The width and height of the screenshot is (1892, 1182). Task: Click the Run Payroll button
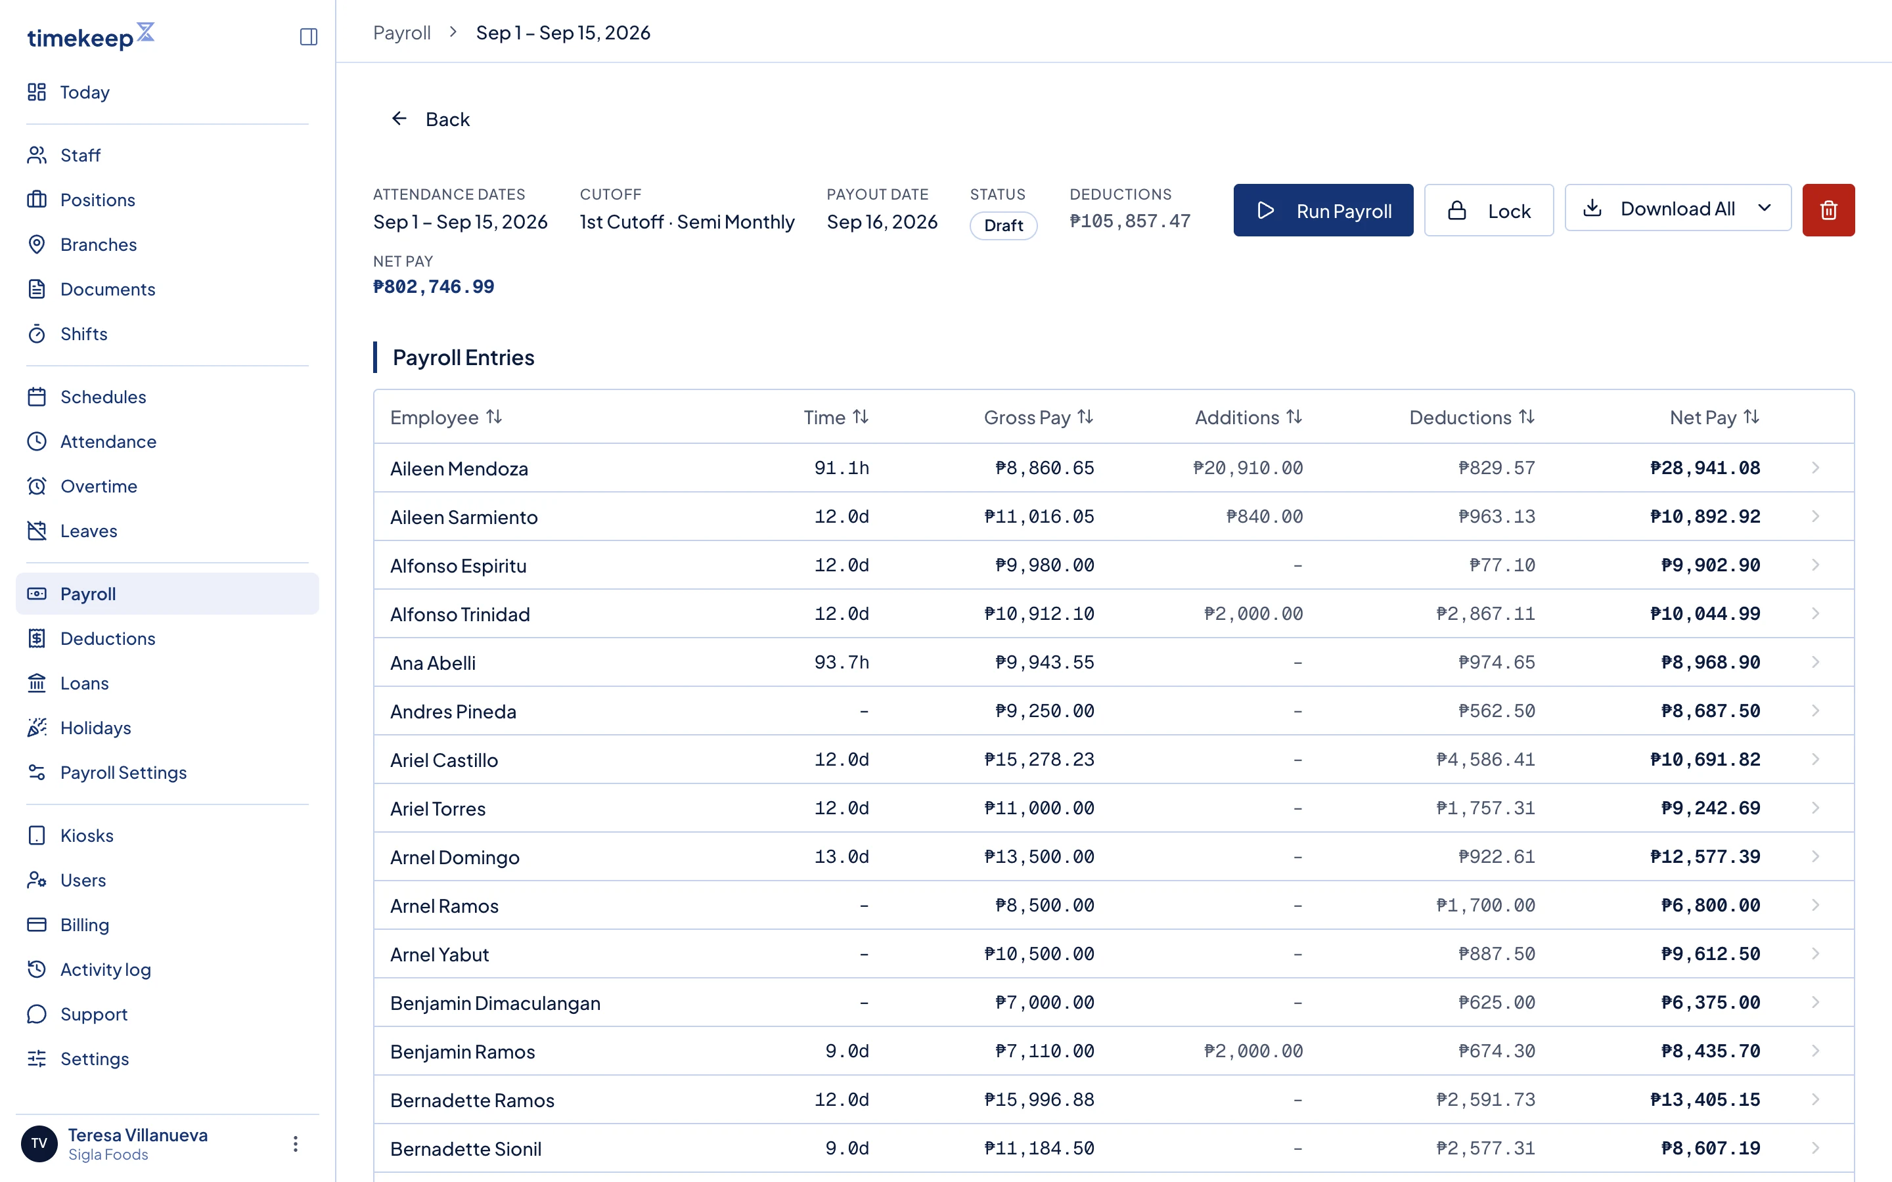[x=1323, y=210]
